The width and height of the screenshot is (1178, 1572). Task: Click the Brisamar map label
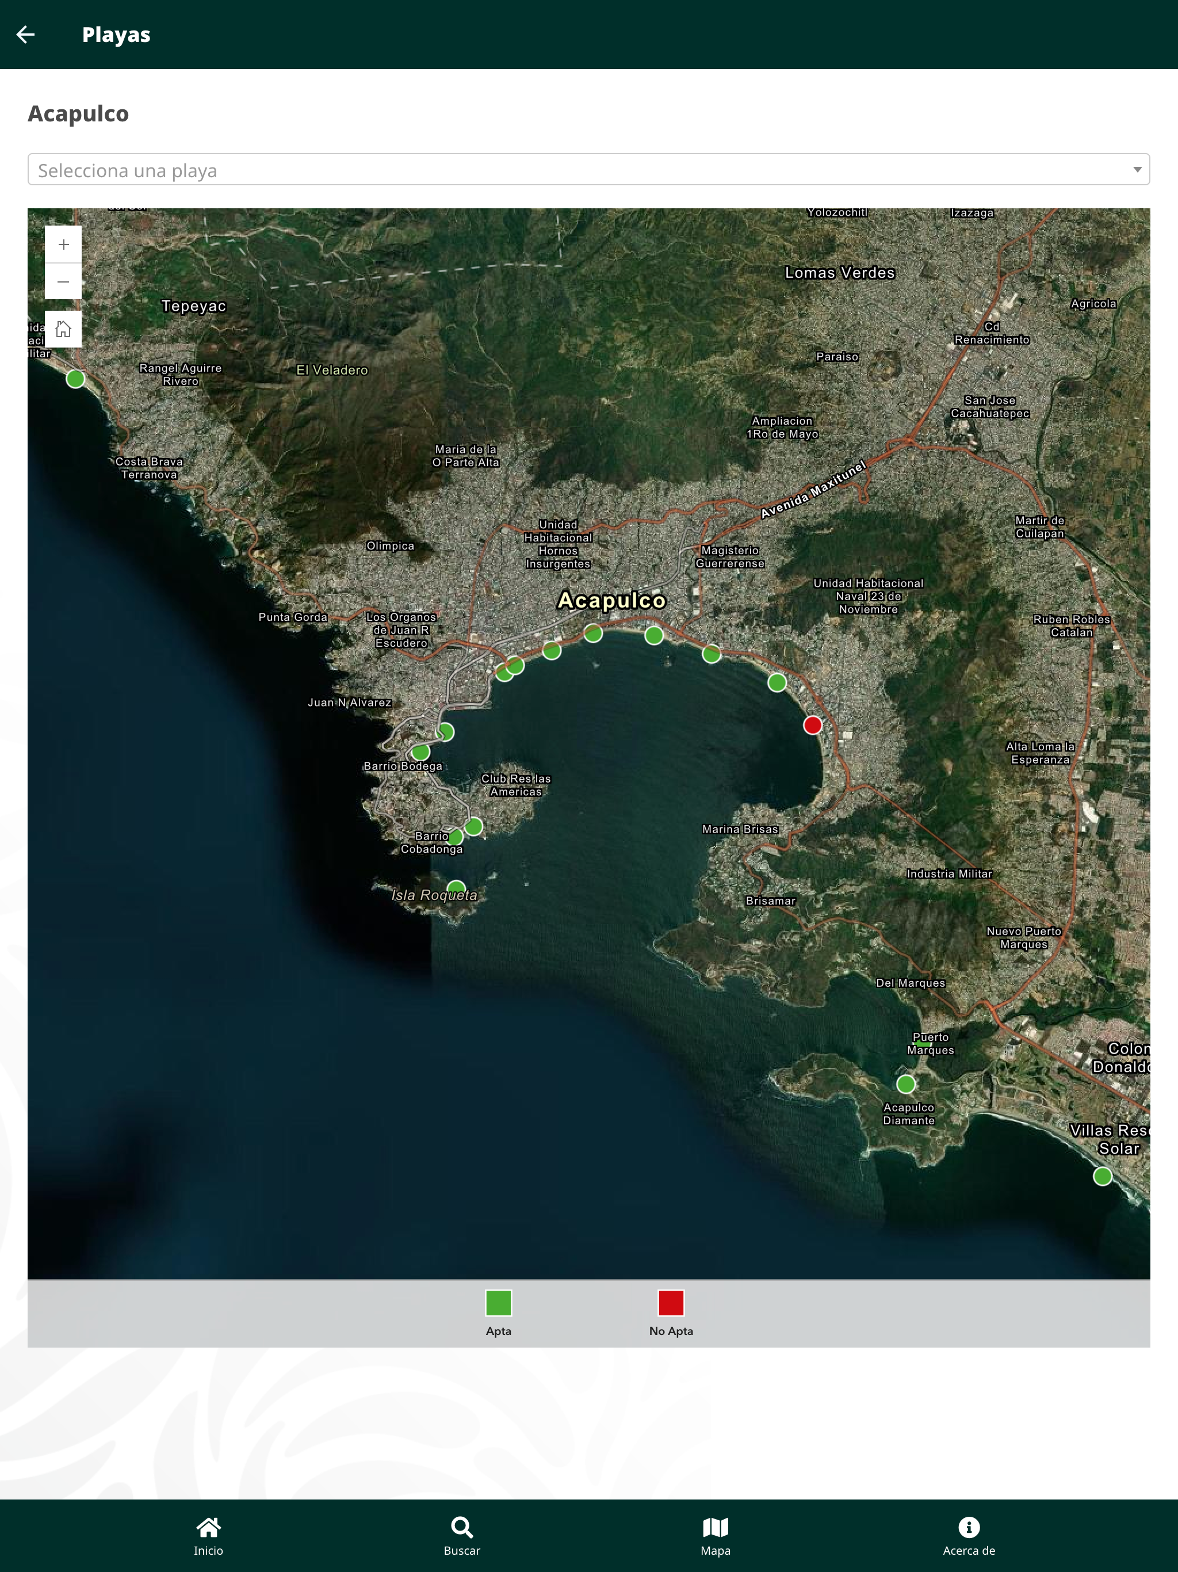(771, 901)
